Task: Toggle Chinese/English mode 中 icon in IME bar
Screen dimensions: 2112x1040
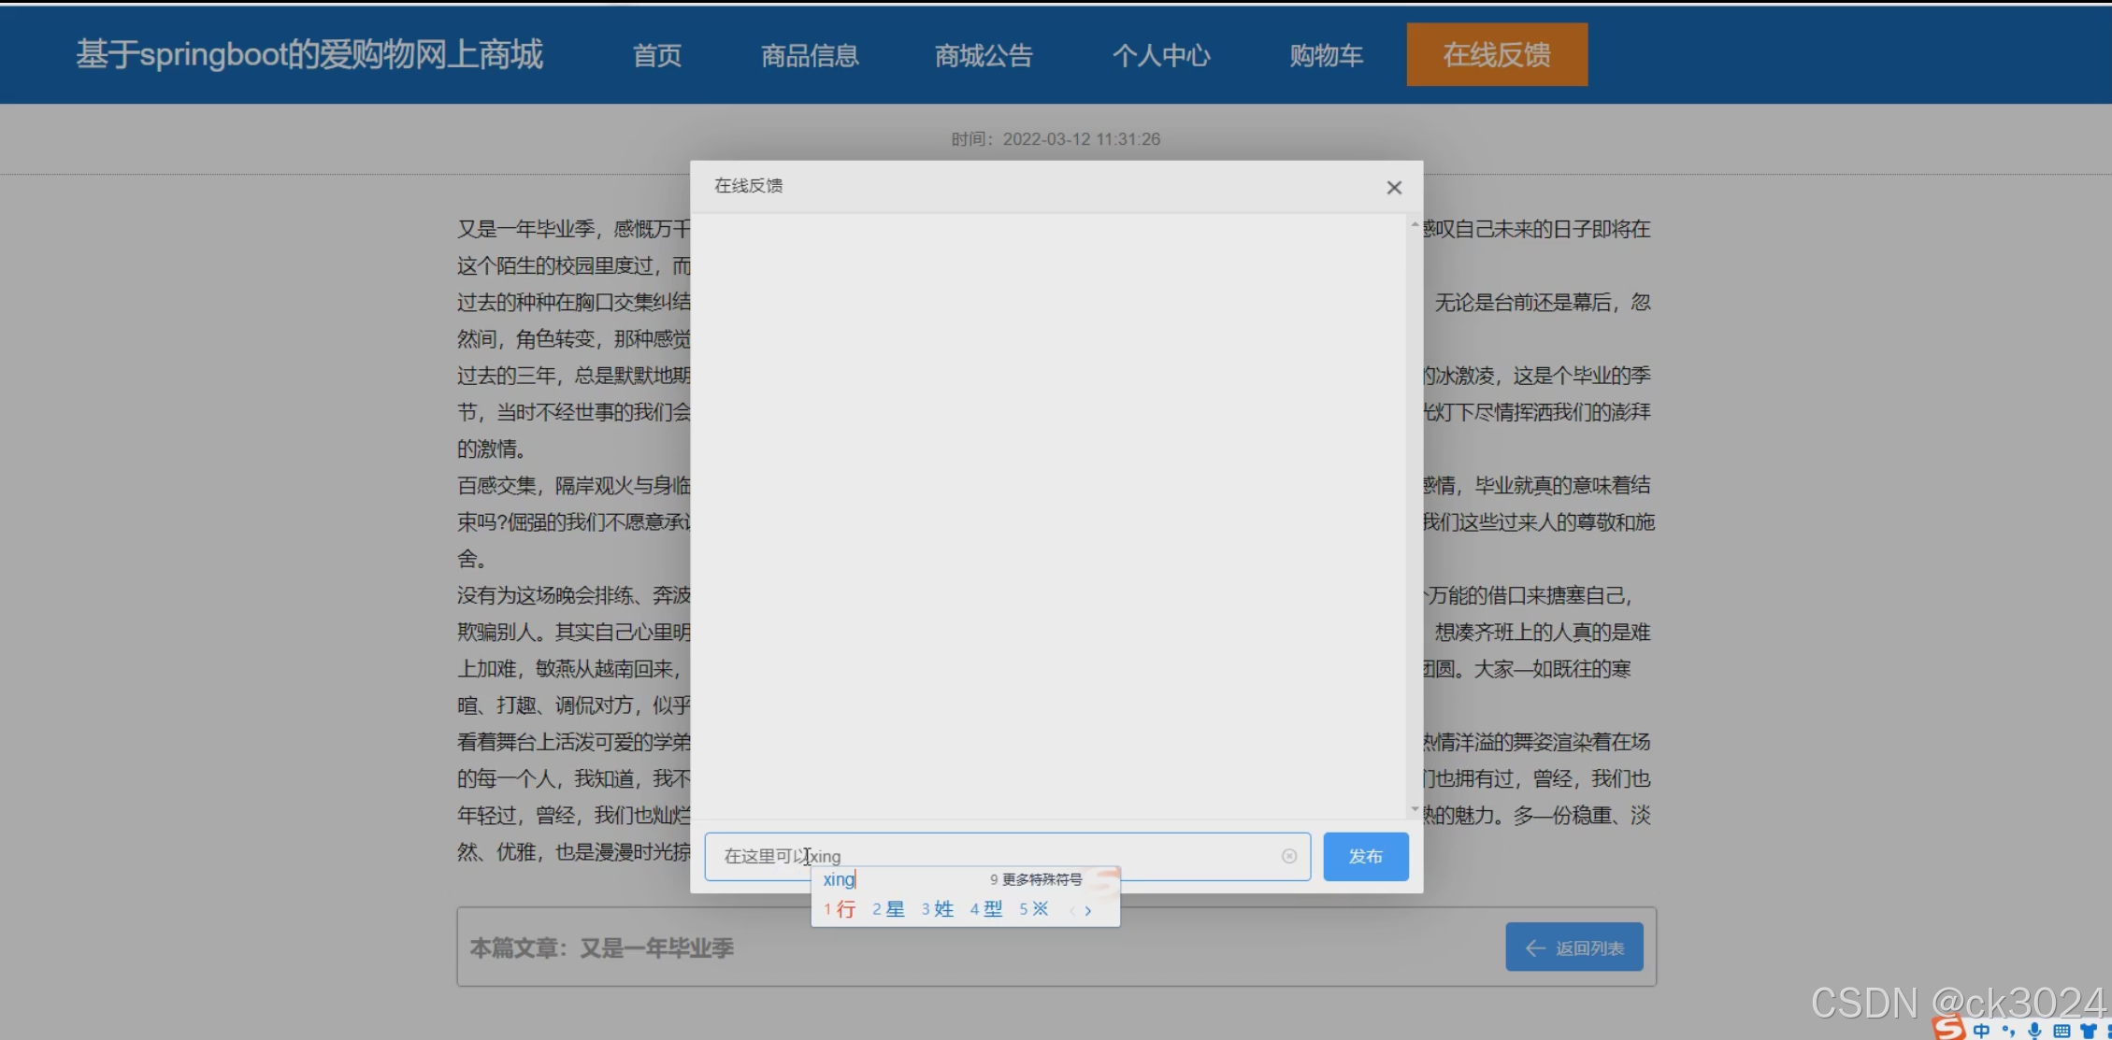Action: tap(1982, 1031)
